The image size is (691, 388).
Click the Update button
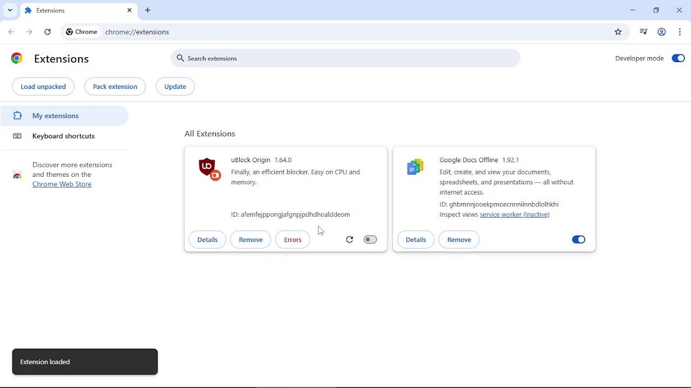pos(175,86)
